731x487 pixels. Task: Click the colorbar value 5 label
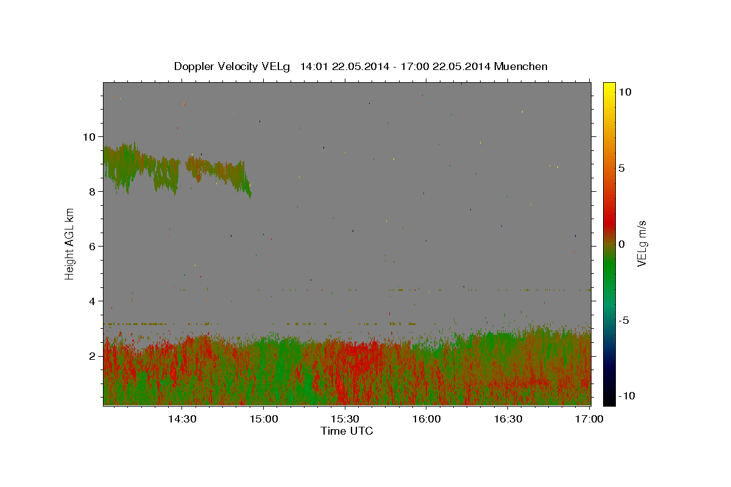click(621, 168)
